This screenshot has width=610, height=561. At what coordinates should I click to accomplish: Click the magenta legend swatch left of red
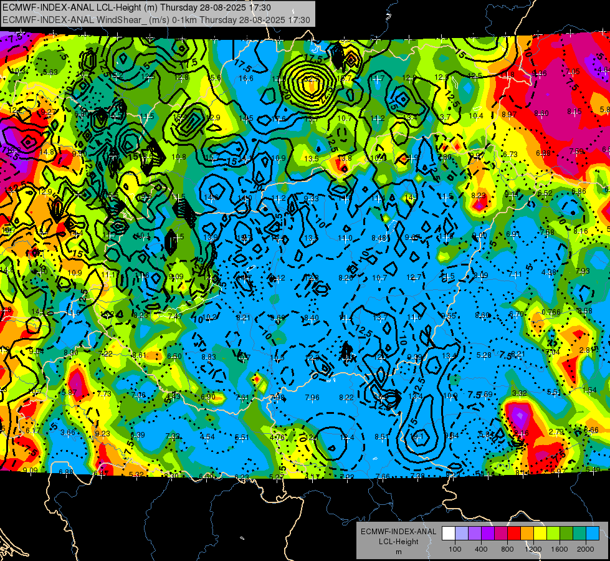(x=501, y=534)
